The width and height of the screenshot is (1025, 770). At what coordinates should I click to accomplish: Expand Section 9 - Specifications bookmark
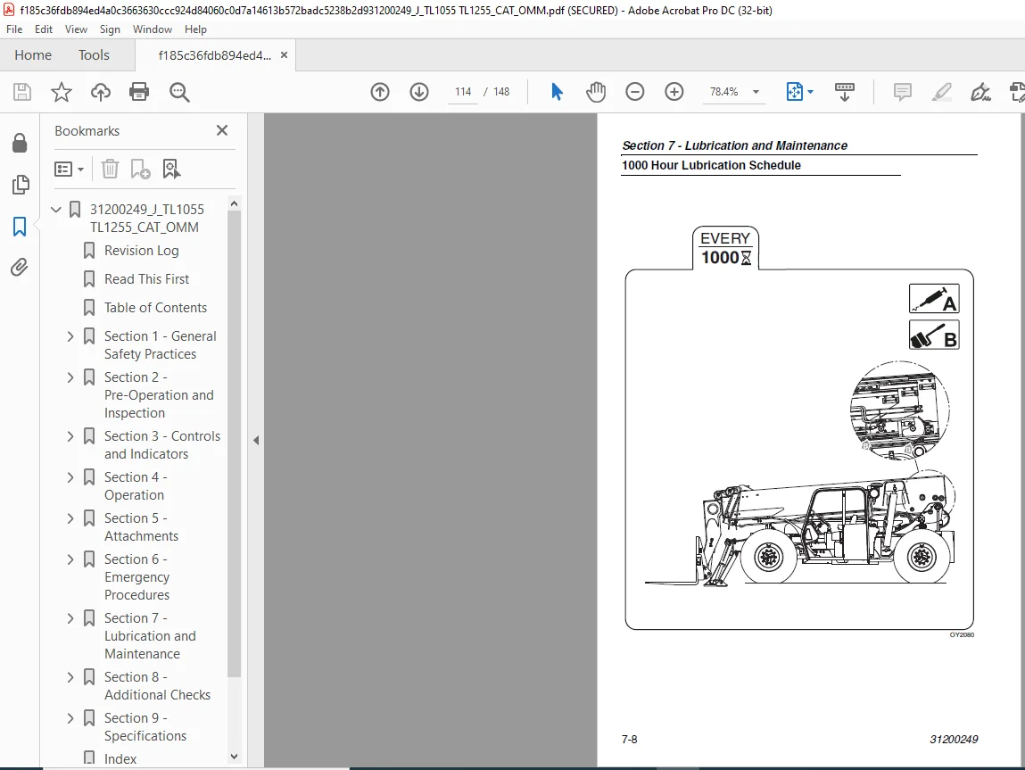(70, 718)
